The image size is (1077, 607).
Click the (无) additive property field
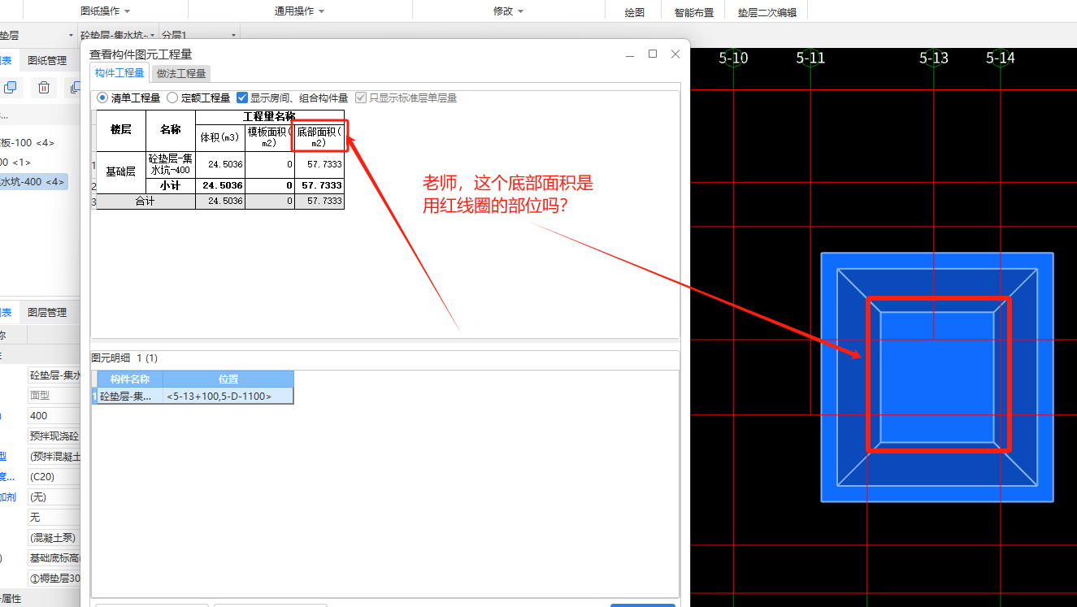(54, 496)
